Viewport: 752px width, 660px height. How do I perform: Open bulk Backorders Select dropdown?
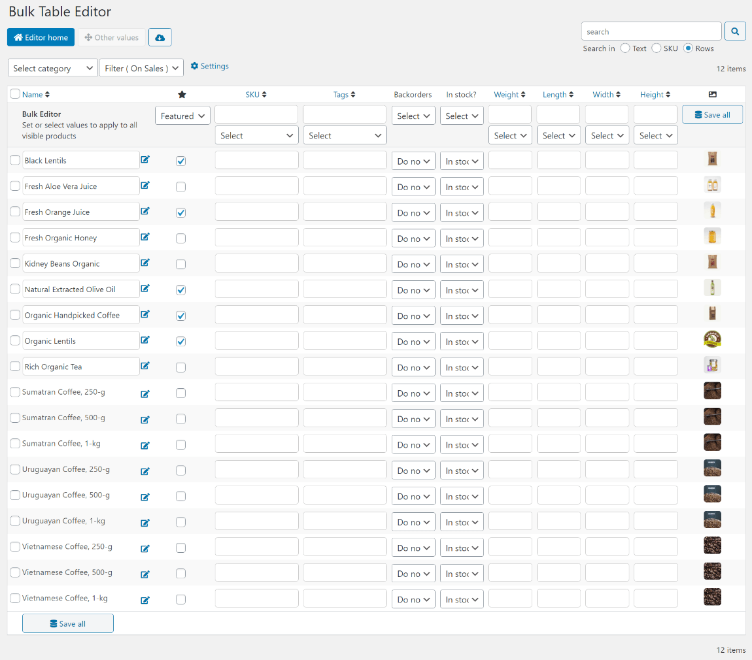click(x=413, y=116)
